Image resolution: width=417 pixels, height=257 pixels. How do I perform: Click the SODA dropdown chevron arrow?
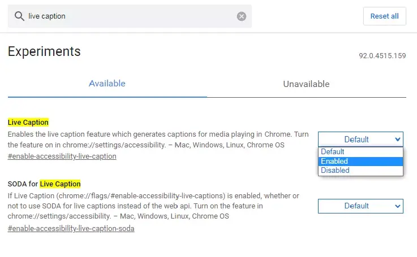pos(398,206)
